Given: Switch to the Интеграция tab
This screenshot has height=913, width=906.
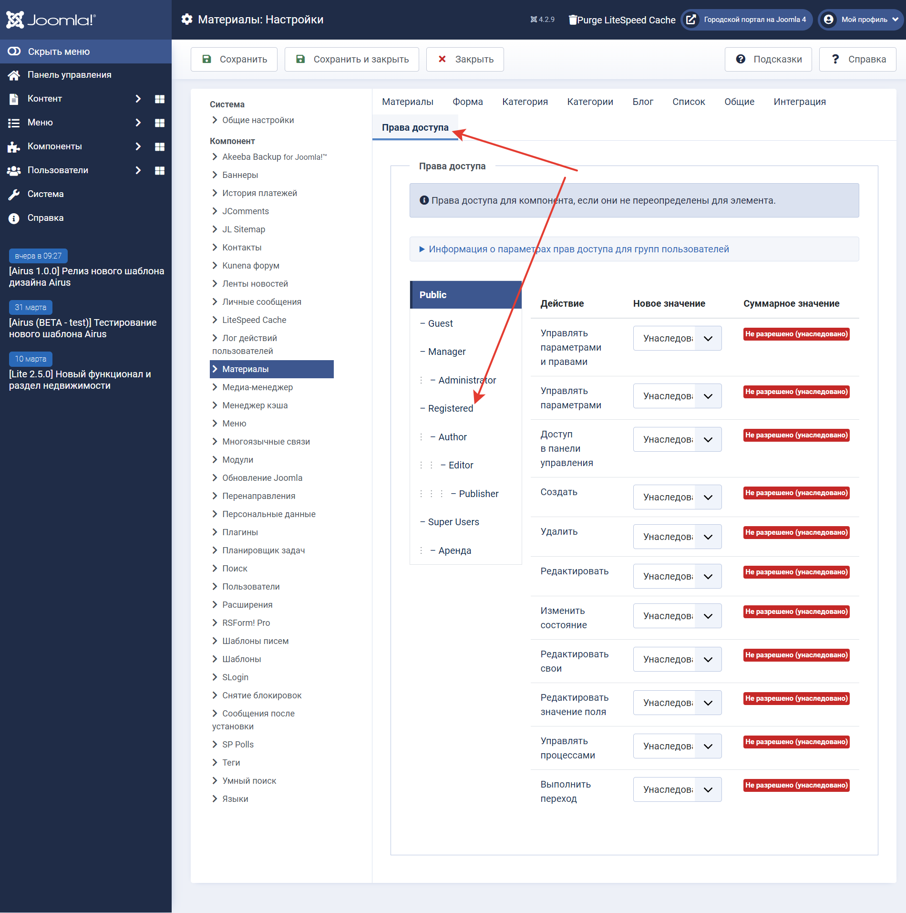Looking at the screenshot, I should [x=799, y=102].
